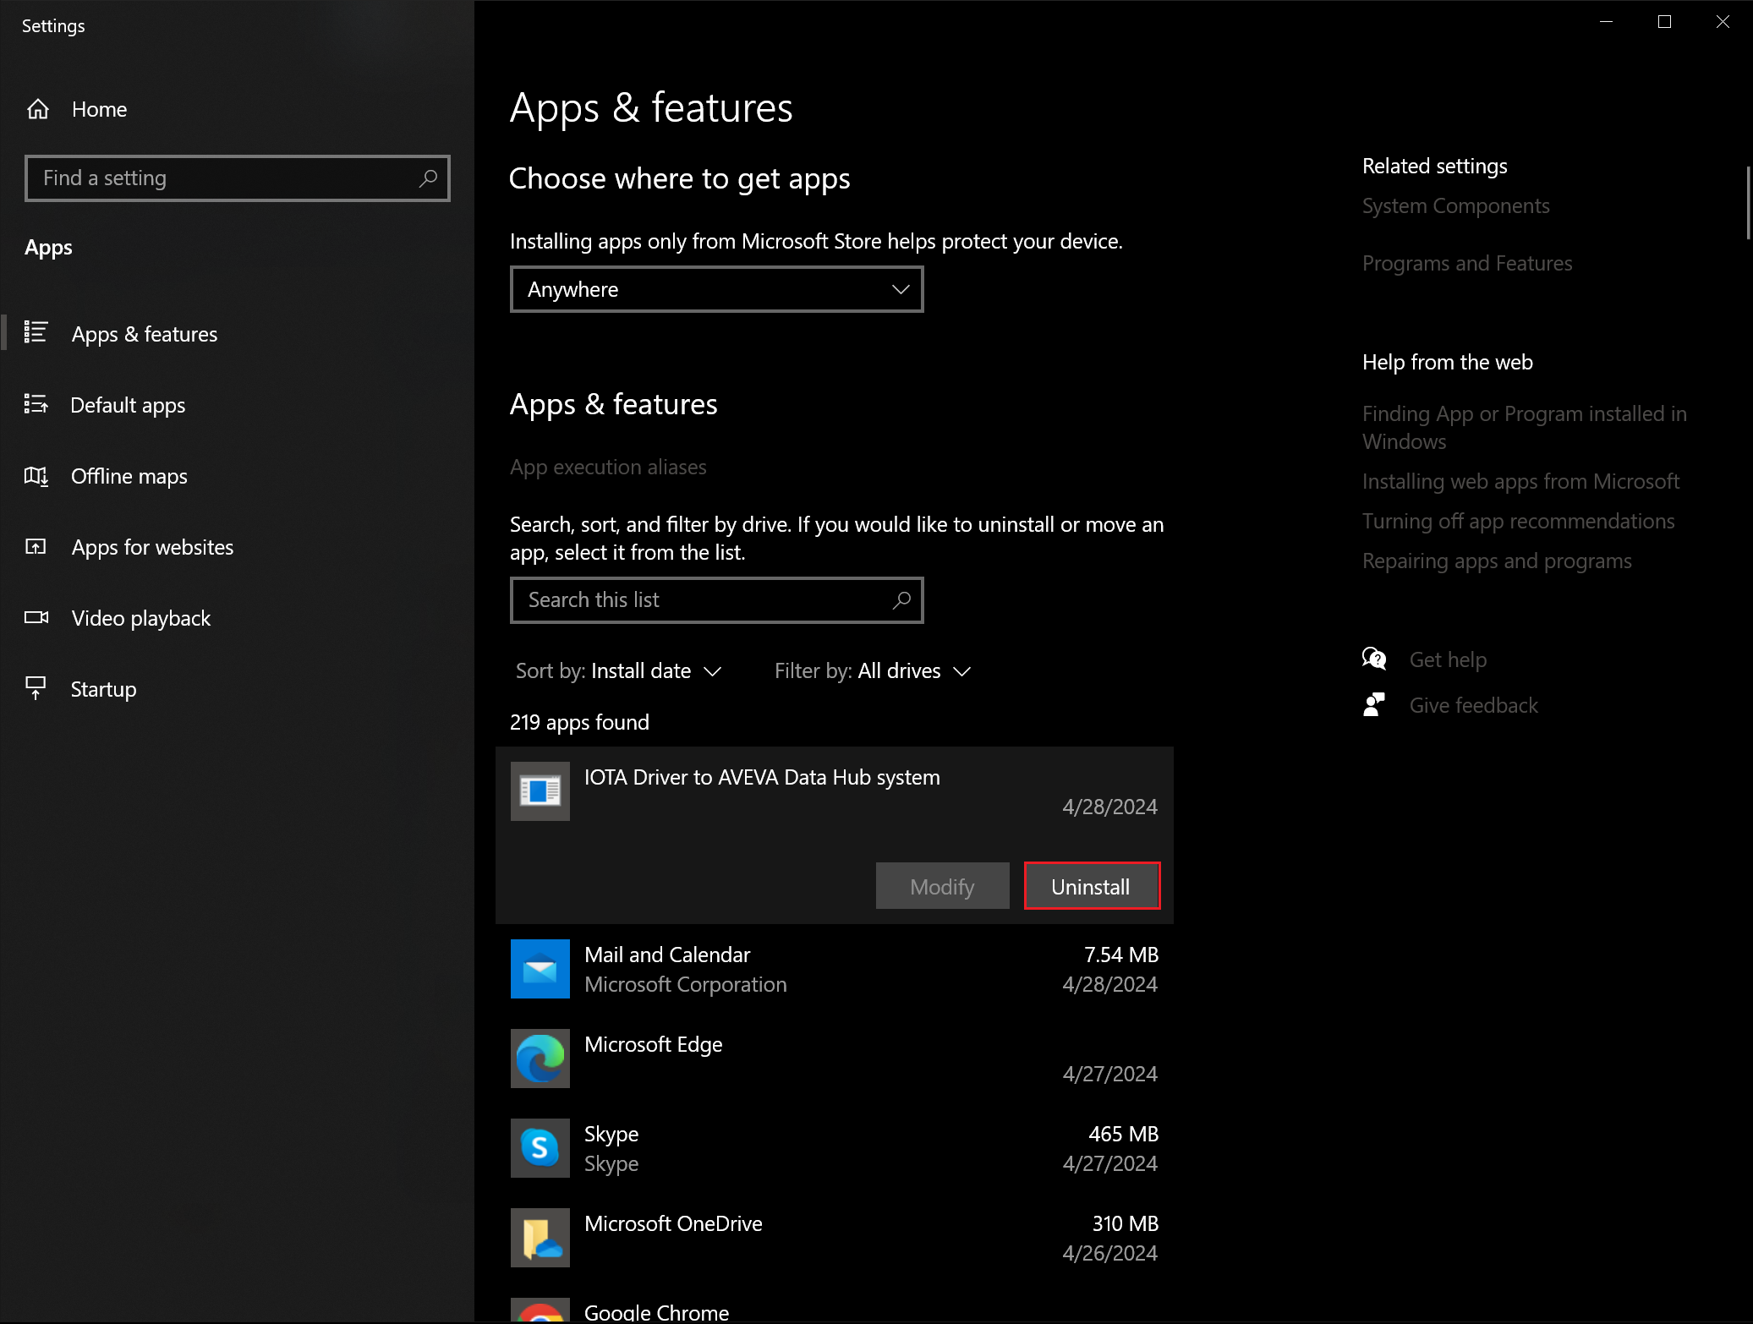Image resolution: width=1753 pixels, height=1324 pixels.
Task: Click the Default apps sidebar icon
Action: (36, 404)
